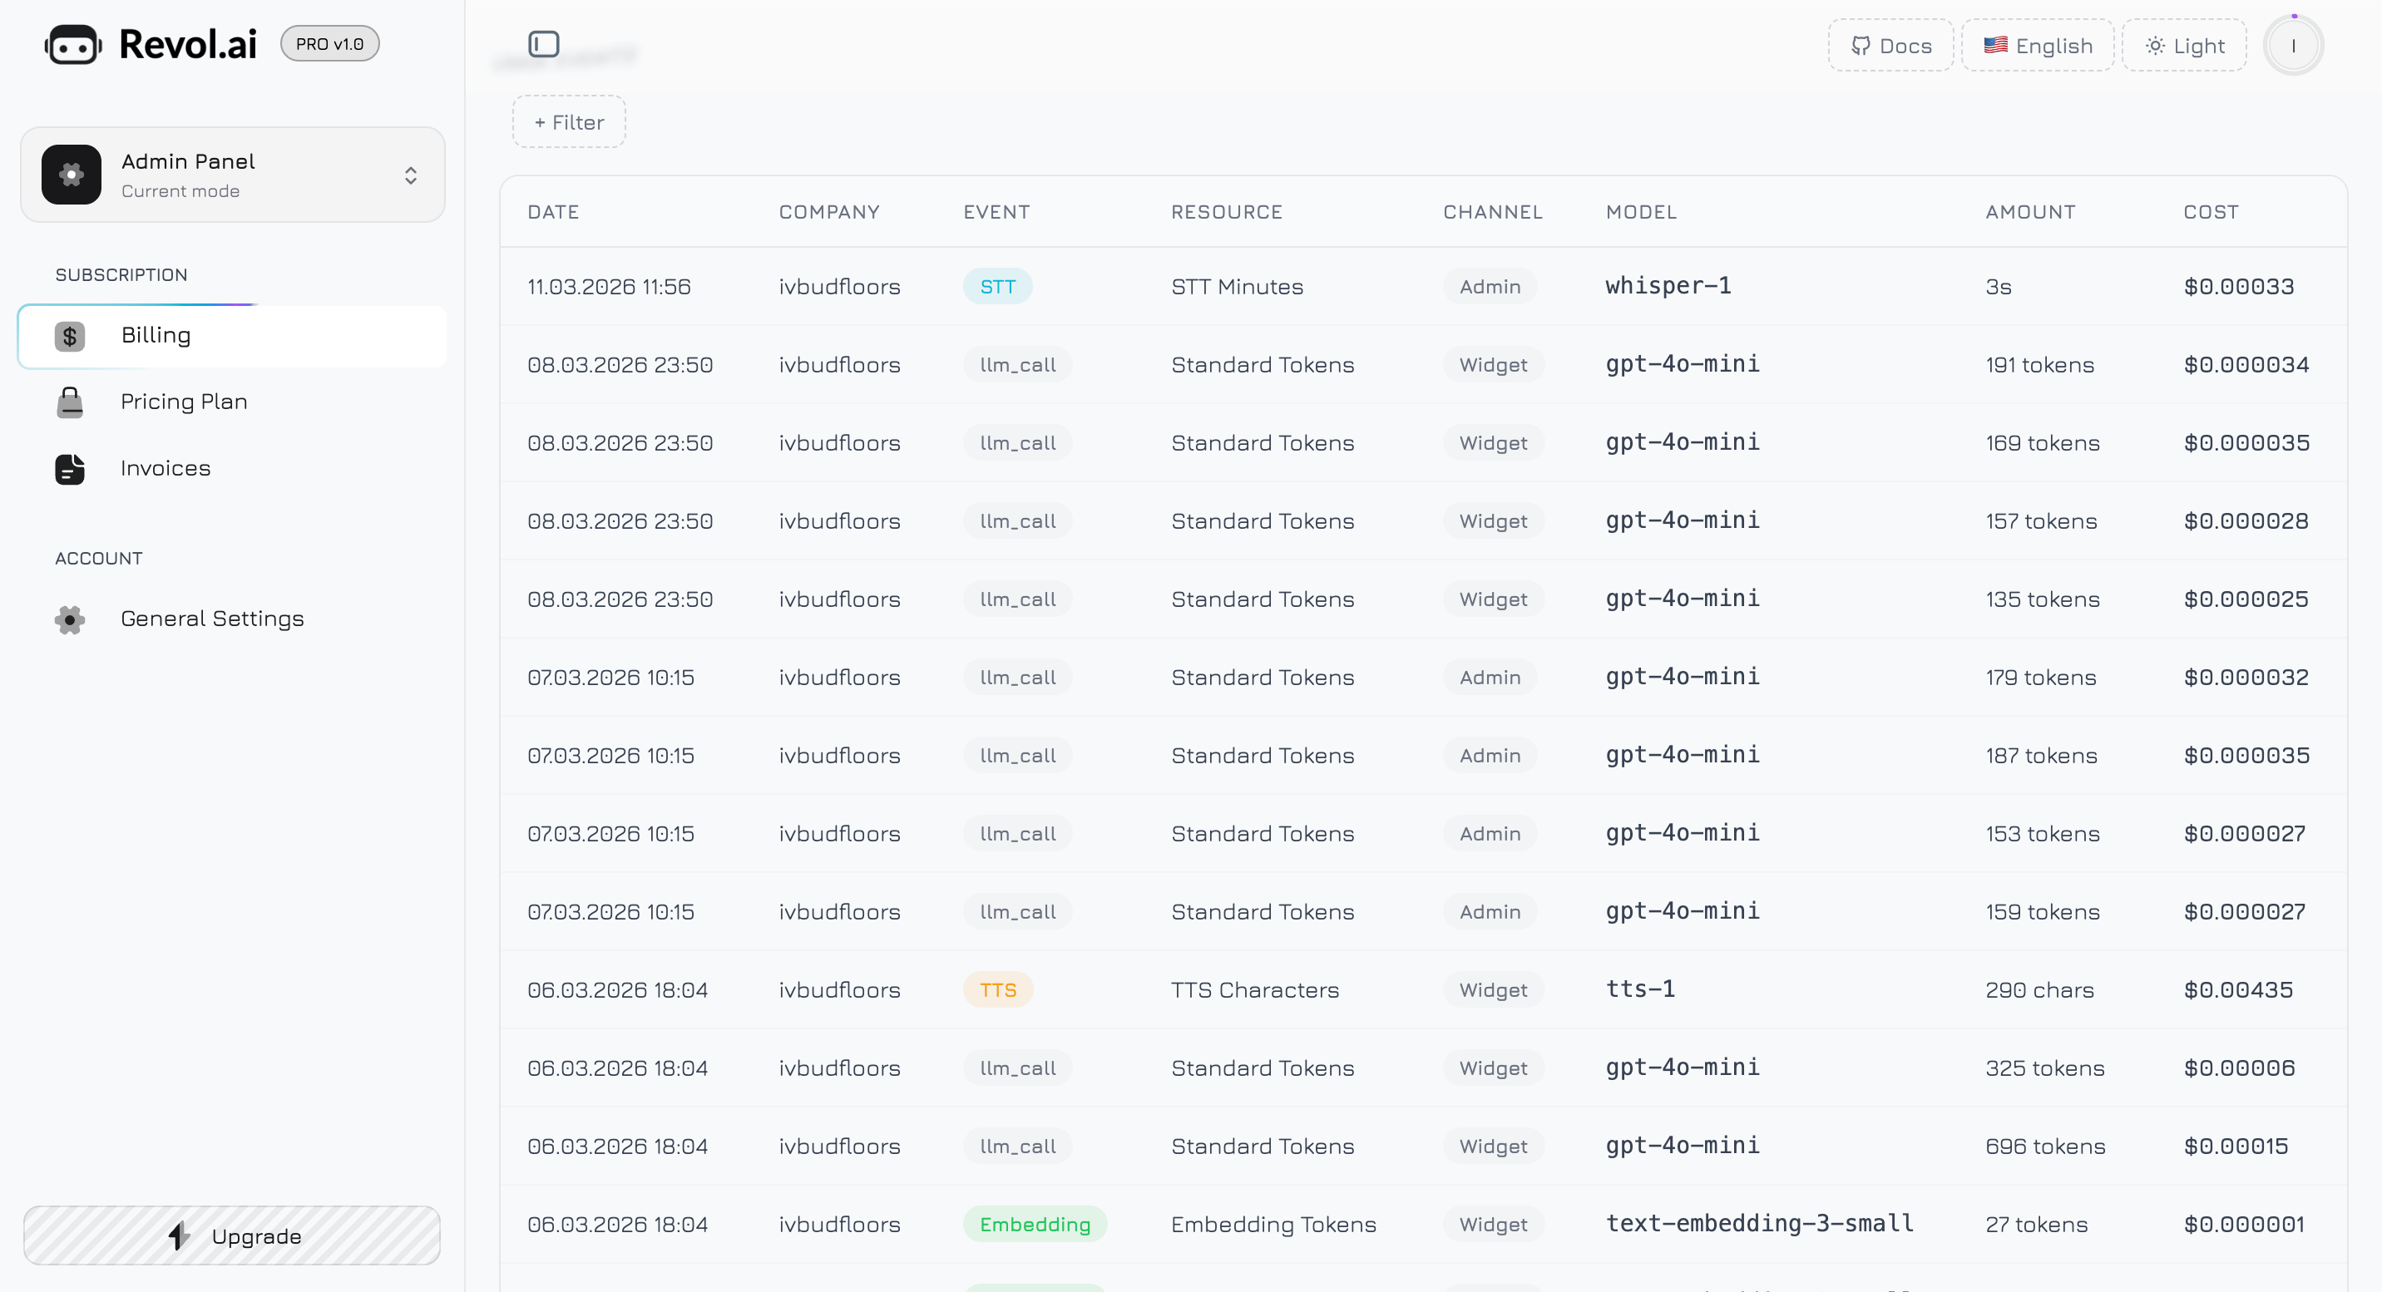Viewport: 2382px width, 1292px height.
Task: Click the STT Minutes resource cell
Action: point(1236,287)
